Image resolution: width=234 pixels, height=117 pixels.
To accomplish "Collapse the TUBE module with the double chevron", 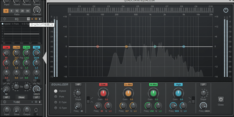I will click(40, 102).
